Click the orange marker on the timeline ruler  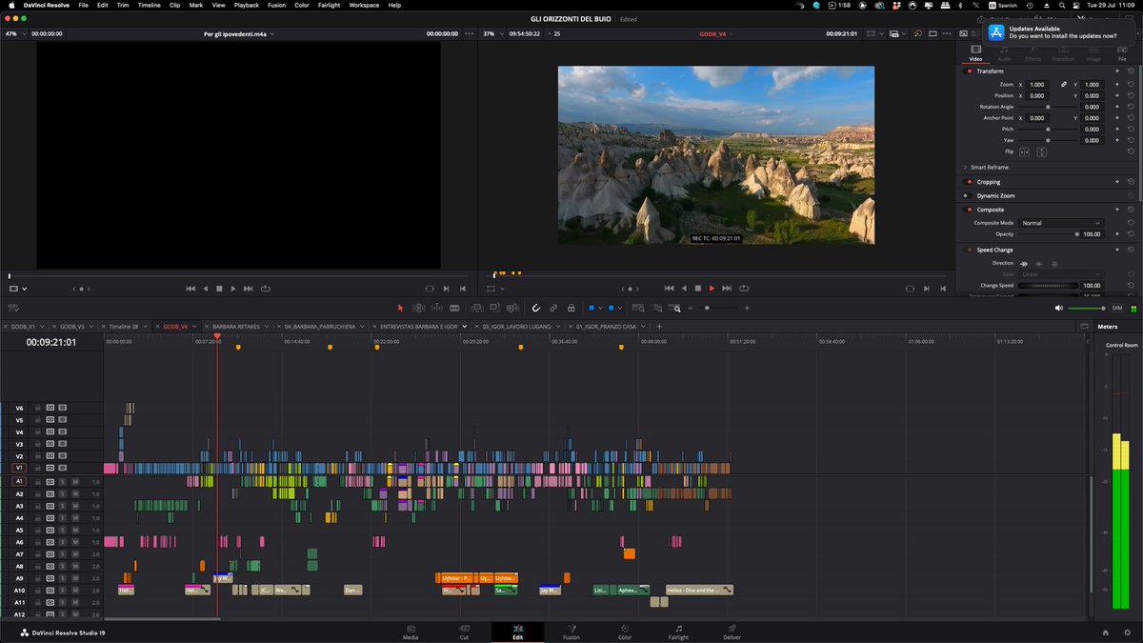click(x=238, y=348)
